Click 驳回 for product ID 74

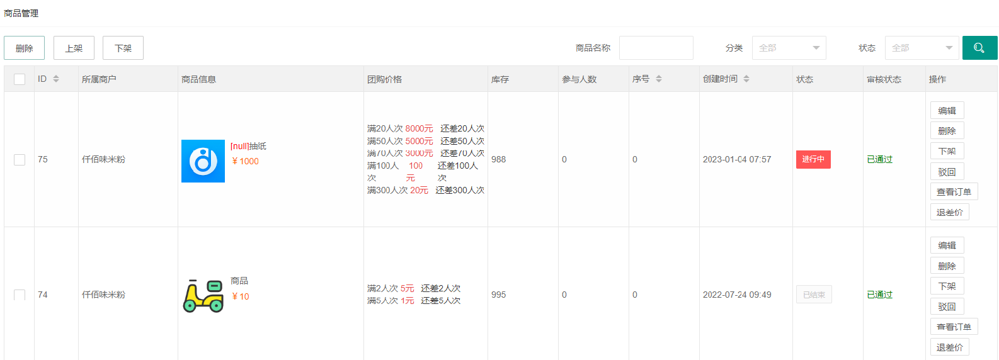[947, 307]
